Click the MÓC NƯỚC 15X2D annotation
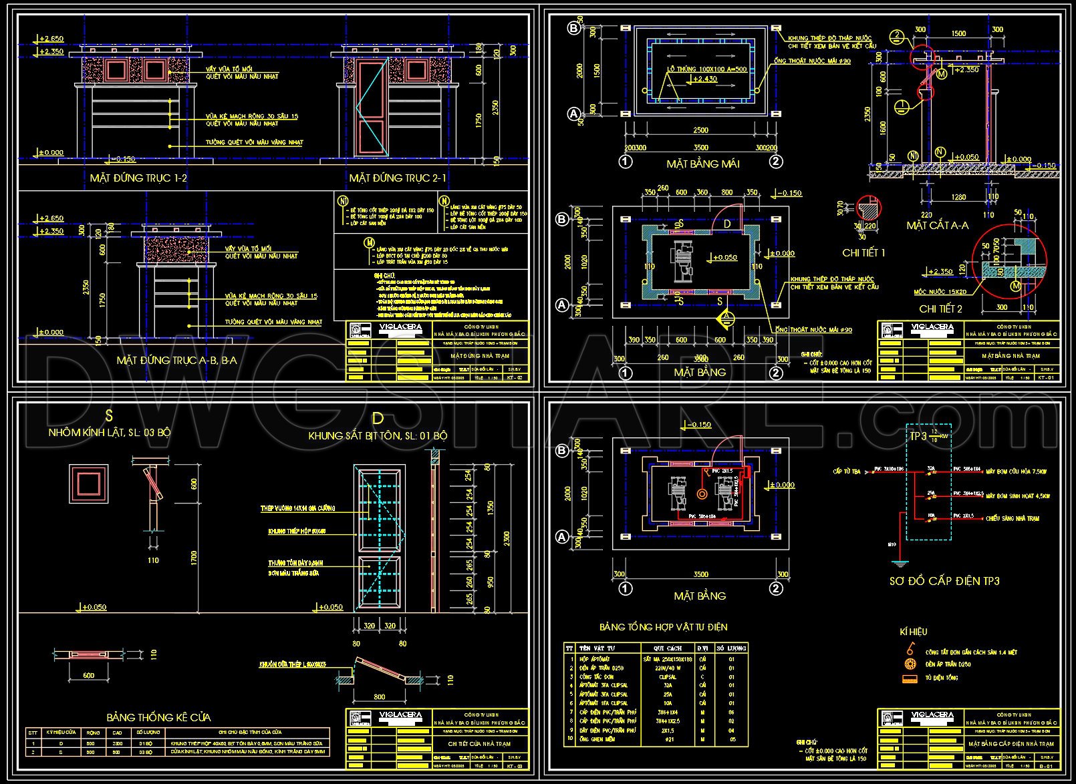 941,292
